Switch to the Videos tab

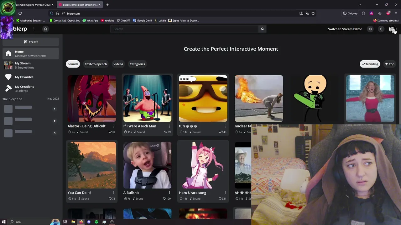click(x=118, y=64)
